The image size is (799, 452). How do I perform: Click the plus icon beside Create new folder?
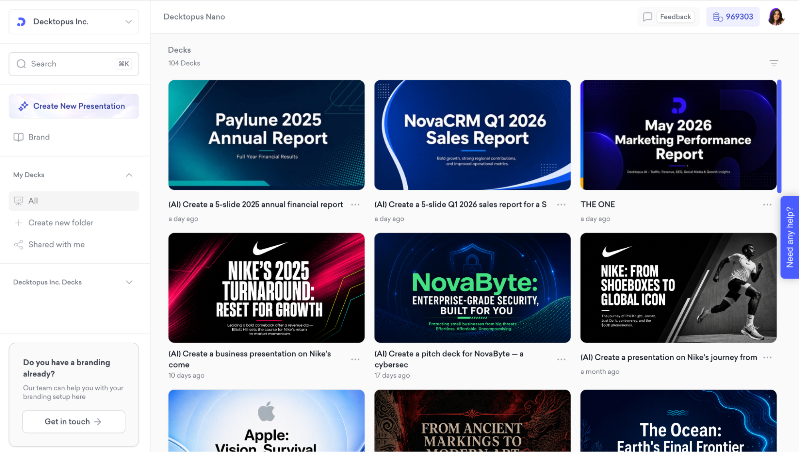coord(18,223)
